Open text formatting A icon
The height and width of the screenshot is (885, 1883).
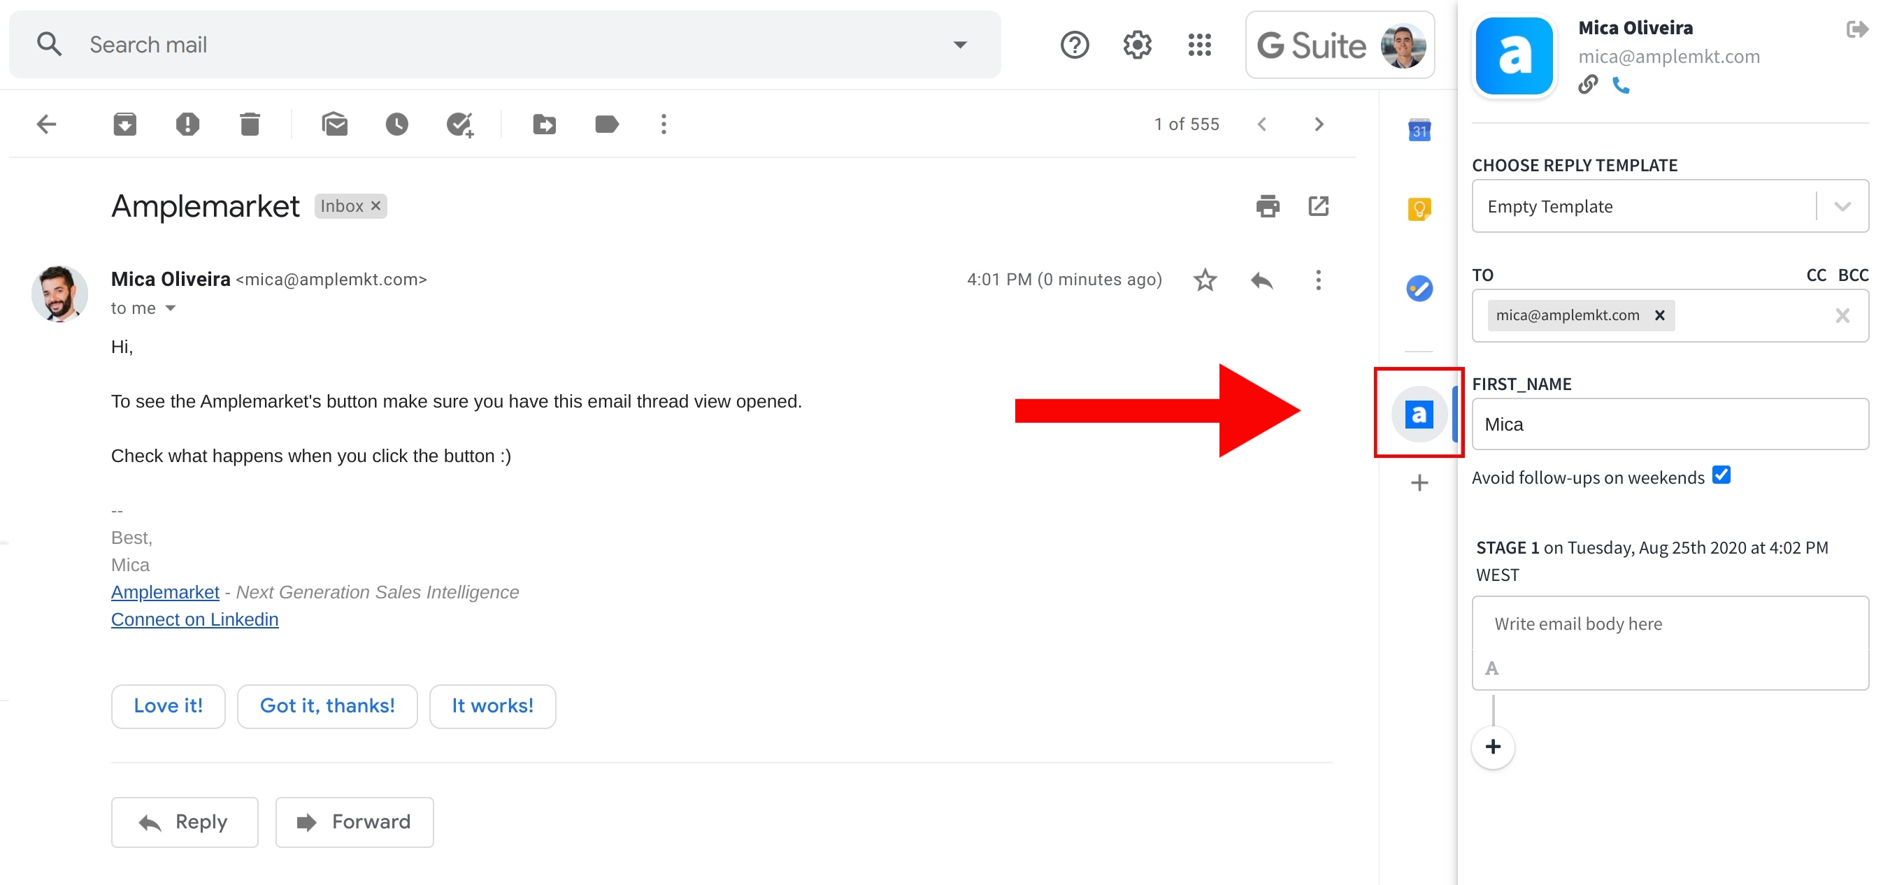point(1491,669)
